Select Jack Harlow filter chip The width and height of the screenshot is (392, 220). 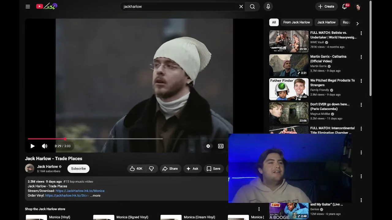point(326,22)
